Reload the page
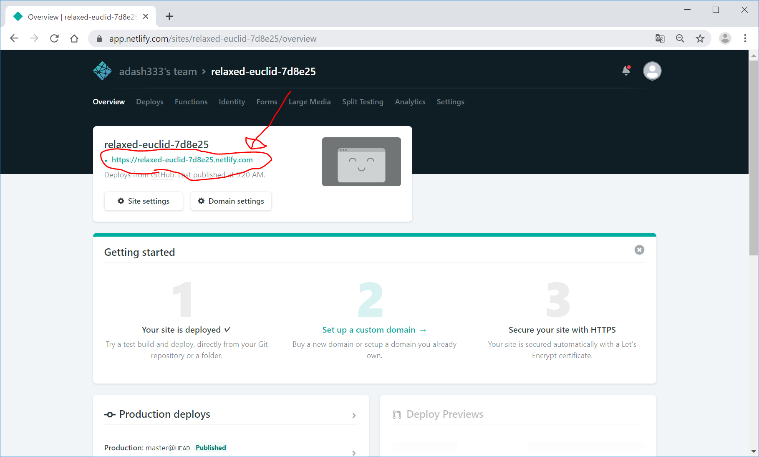This screenshot has height=457, width=759. point(54,38)
